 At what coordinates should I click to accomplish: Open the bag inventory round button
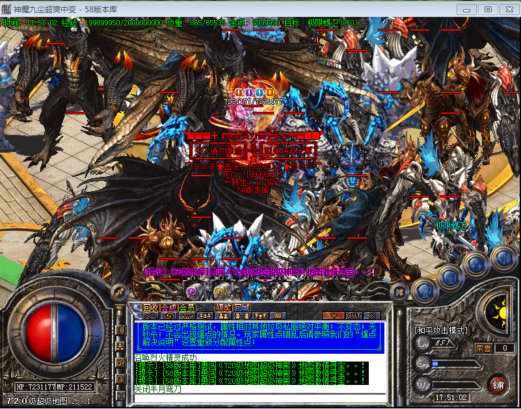point(450,278)
